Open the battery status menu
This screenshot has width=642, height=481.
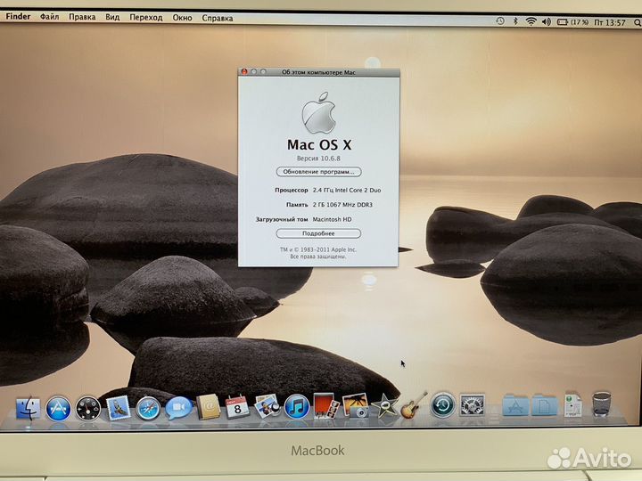click(x=572, y=22)
